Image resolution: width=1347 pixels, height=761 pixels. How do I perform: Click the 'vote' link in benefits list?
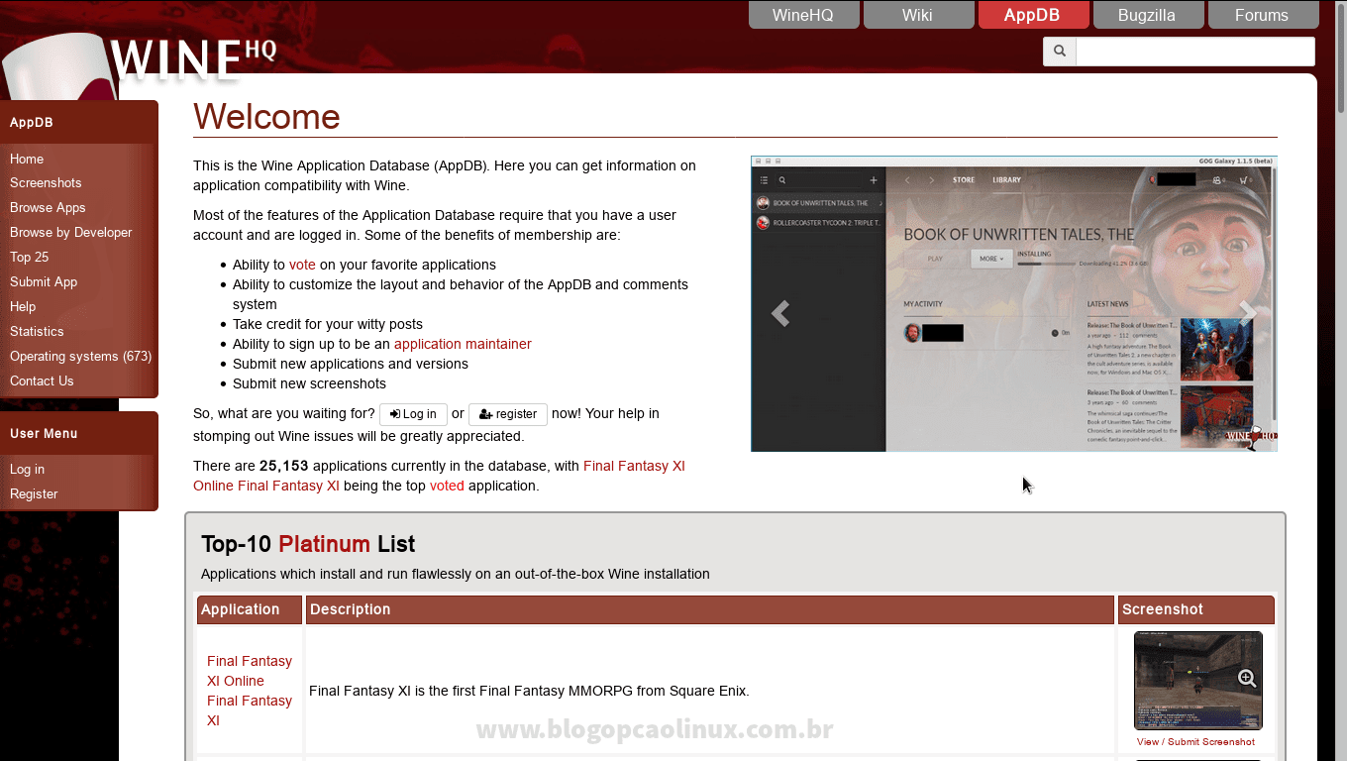click(302, 265)
